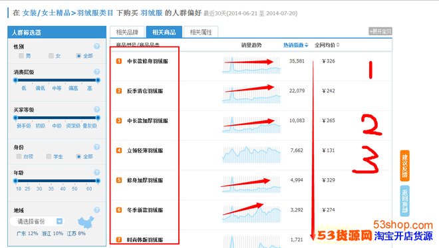Sort by 热销指数 column arrow
The width and height of the screenshot is (439, 248).
(x=306, y=45)
